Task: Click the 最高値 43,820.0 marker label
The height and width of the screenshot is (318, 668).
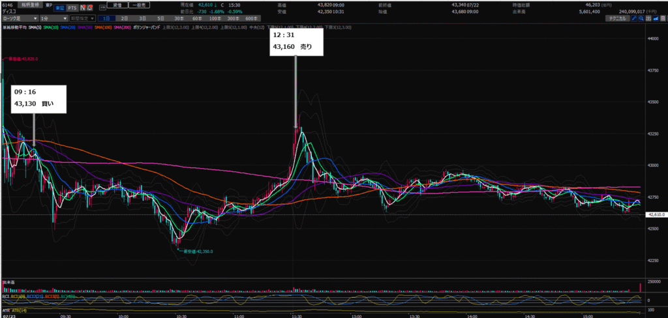Action: 22,59
